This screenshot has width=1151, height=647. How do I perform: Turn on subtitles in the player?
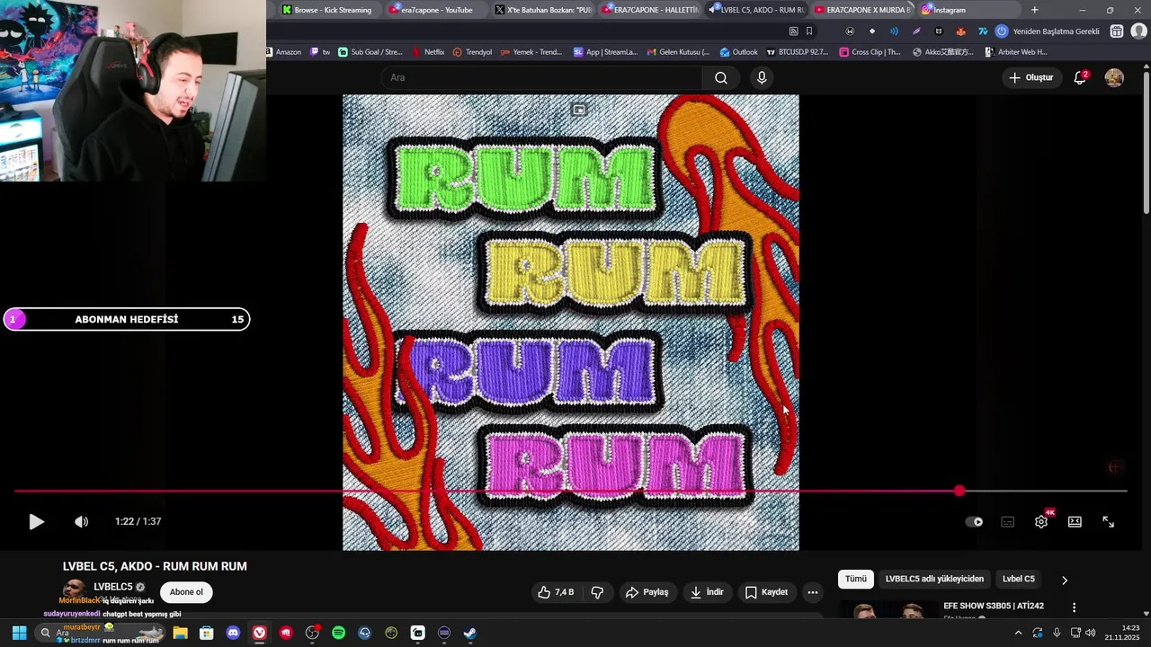pyautogui.click(x=1008, y=521)
